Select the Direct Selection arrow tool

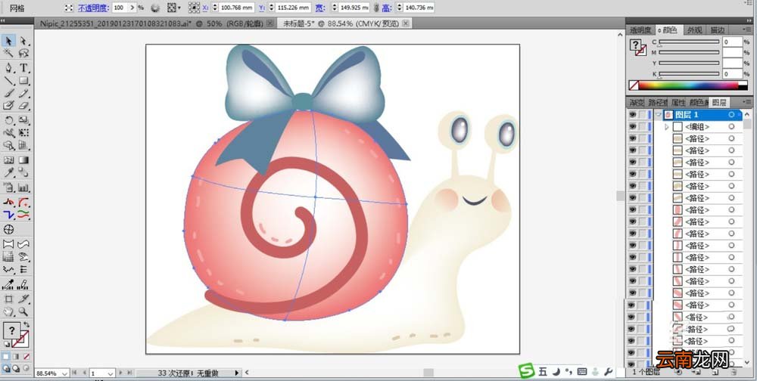point(23,41)
